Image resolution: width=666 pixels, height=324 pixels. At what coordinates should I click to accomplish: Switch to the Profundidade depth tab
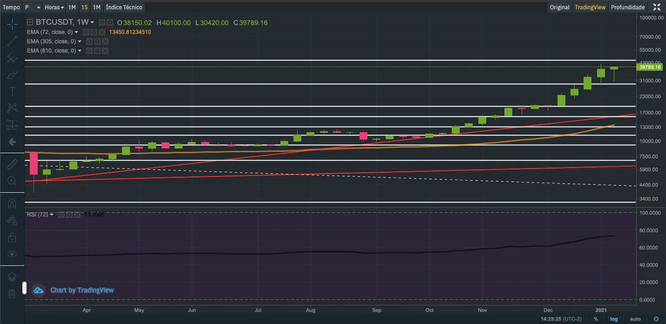click(628, 7)
